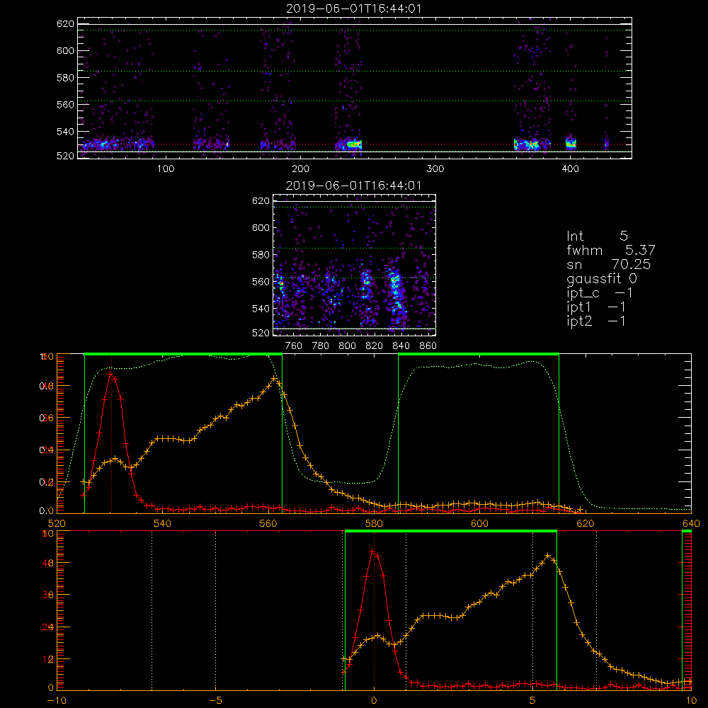
Task: Click the middle spectrogram title 2019-06-01T16:44:01
Action: (x=353, y=185)
